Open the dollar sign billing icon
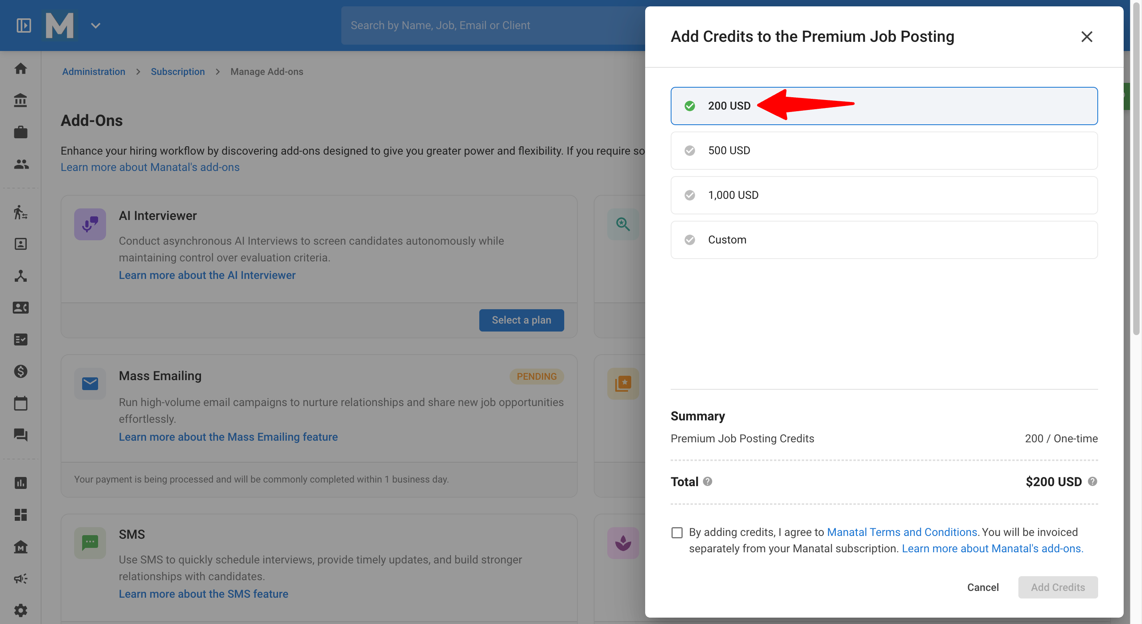 [20, 371]
